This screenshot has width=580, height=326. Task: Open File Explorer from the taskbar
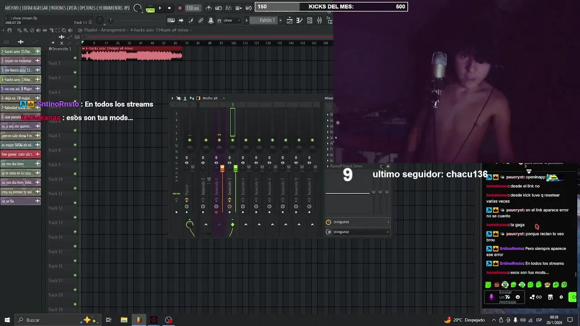pyautogui.click(x=124, y=320)
